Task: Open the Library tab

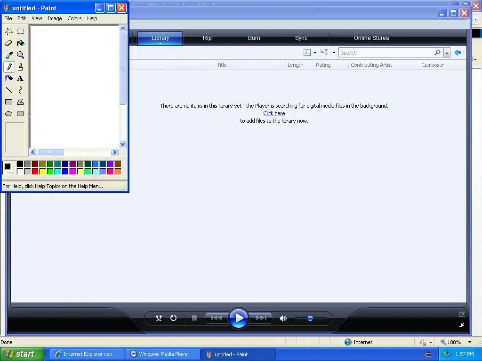Action: click(160, 38)
